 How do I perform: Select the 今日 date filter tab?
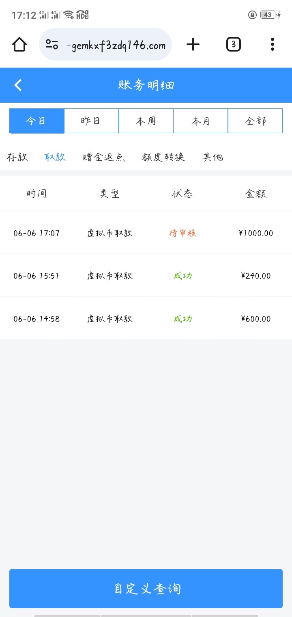tap(36, 121)
